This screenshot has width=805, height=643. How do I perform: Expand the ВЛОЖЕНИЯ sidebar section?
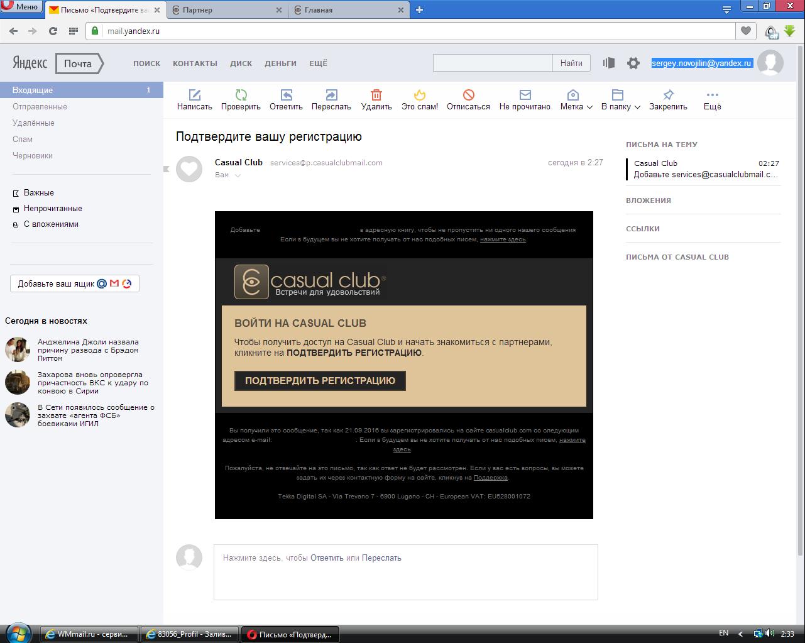[649, 201]
